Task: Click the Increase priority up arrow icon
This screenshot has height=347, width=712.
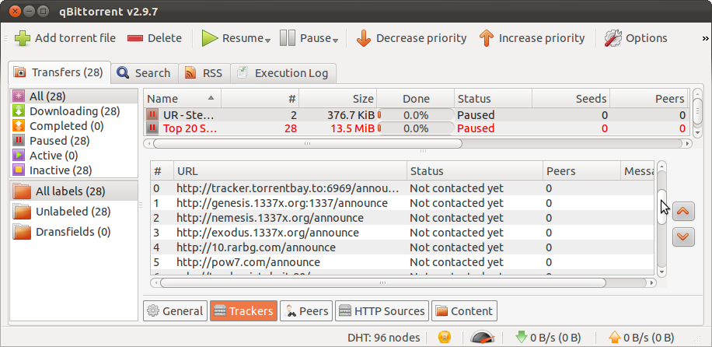Action: click(487, 39)
